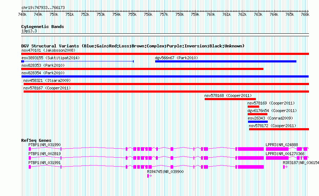
Task: Click the 752k ruler tick label
Action: pyautogui.click(x=85, y=14)
